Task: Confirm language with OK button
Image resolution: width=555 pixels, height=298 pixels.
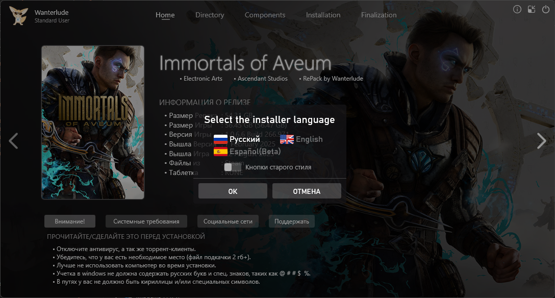Action: tap(233, 191)
